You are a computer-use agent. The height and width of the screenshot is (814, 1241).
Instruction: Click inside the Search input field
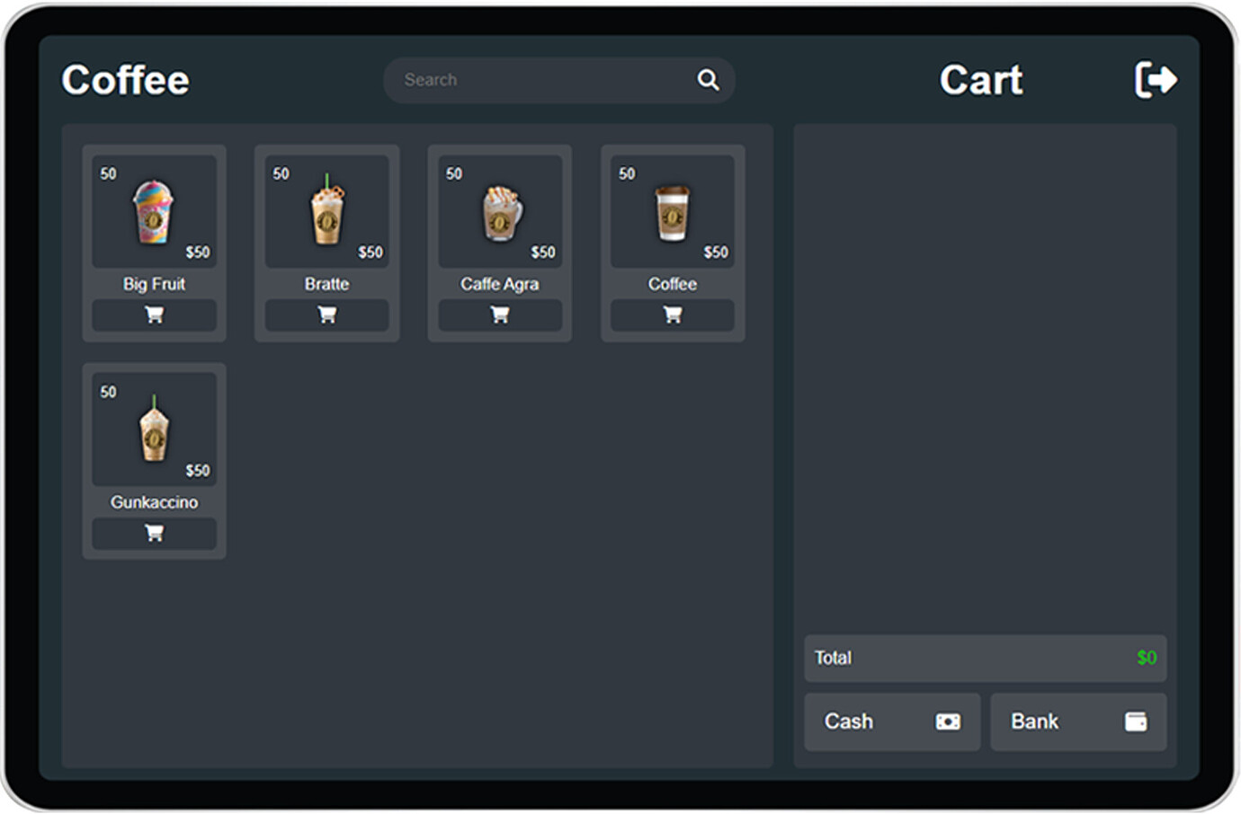pos(540,80)
